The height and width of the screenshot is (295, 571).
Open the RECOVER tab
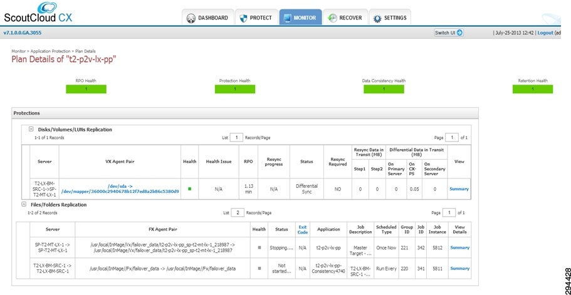(345, 18)
